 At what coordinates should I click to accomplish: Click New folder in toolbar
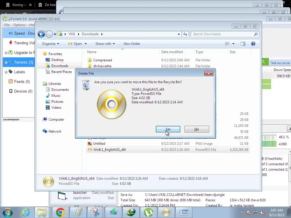pyautogui.click(x=132, y=44)
